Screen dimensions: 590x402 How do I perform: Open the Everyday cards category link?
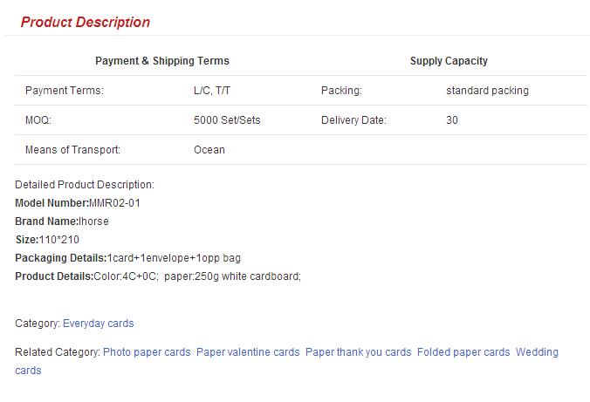click(98, 324)
